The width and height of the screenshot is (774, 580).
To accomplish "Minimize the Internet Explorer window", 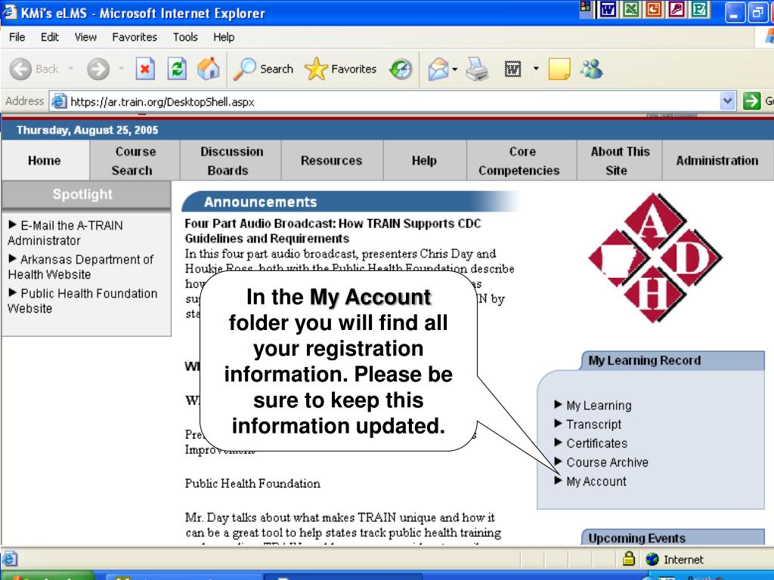I will (x=735, y=12).
